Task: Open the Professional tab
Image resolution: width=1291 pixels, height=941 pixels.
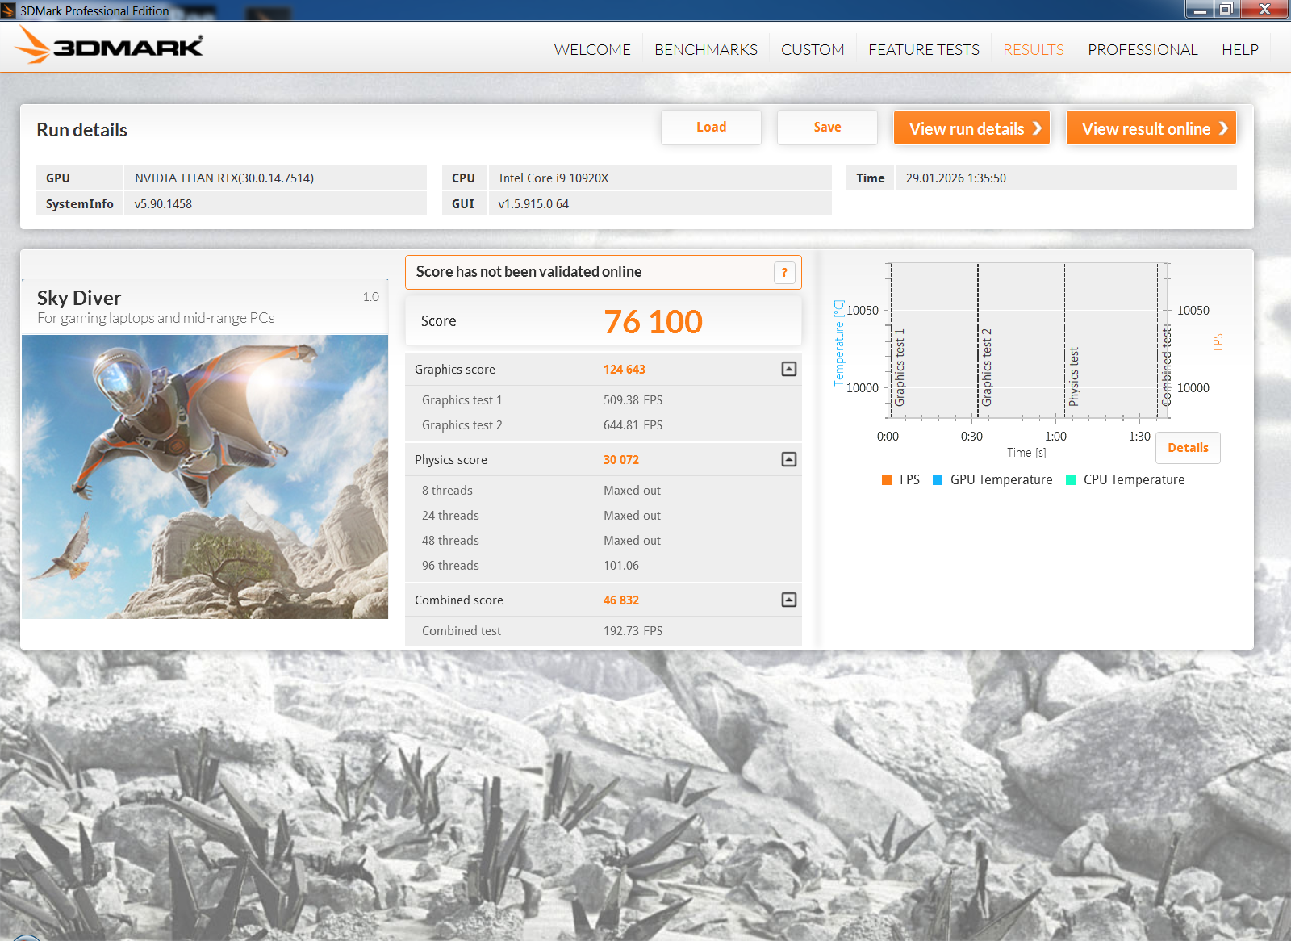Action: (x=1142, y=50)
